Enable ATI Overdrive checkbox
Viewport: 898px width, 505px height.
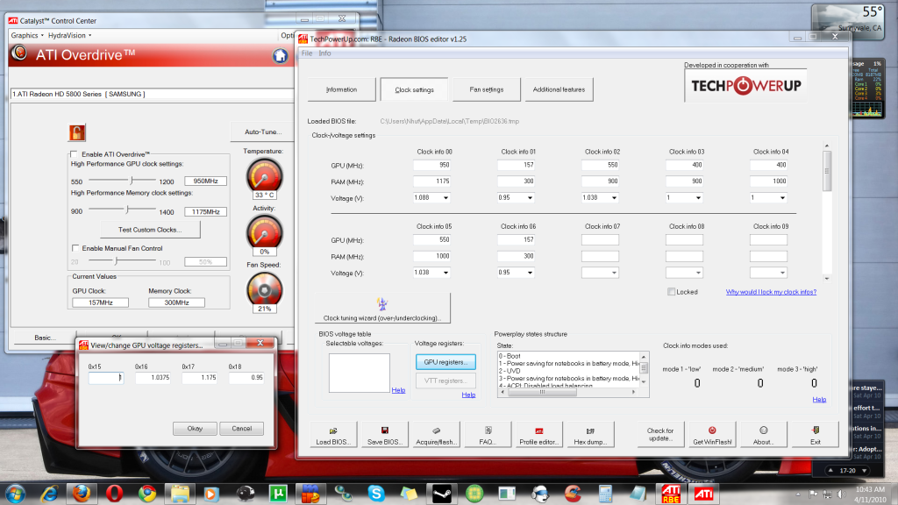(x=74, y=154)
